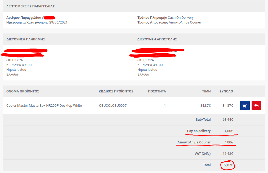The width and height of the screenshot is (268, 173).
Task: Click the circled Total 92,87€ amount
Action: [228, 165]
